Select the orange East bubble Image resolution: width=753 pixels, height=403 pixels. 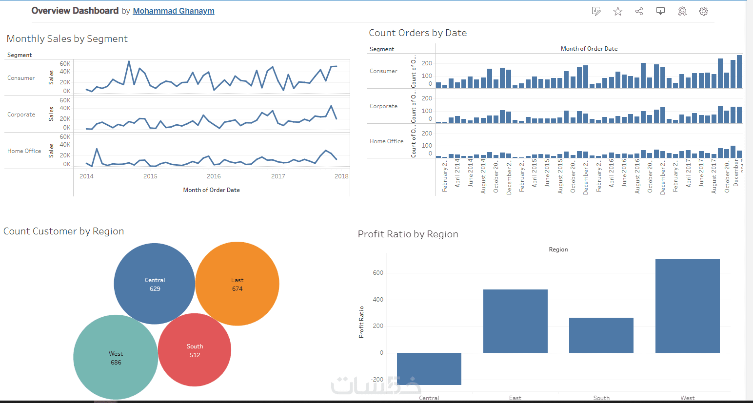click(x=237, y=284)
